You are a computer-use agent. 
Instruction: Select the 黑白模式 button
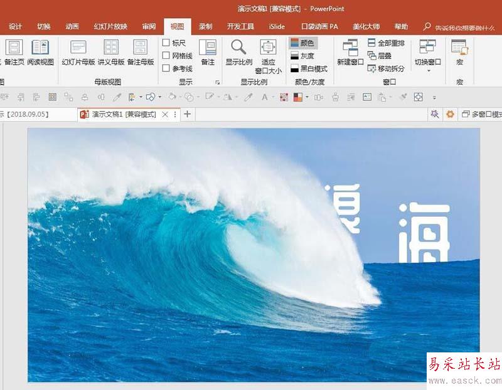309,68
